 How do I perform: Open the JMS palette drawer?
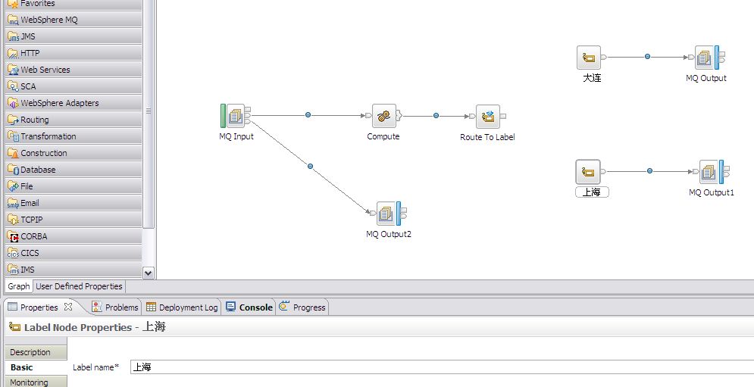point(73,36)
